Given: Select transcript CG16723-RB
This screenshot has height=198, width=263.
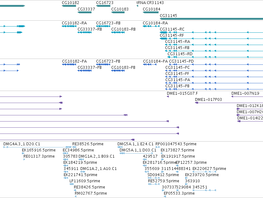Looking at the screenshot, I should 103,26.
